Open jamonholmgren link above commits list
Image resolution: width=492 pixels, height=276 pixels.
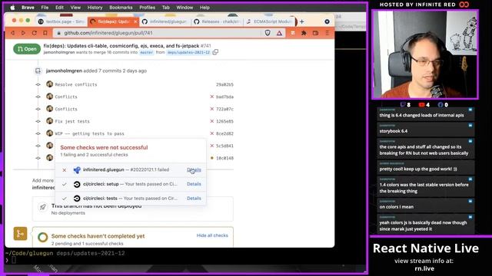click(x=64, y=71)
